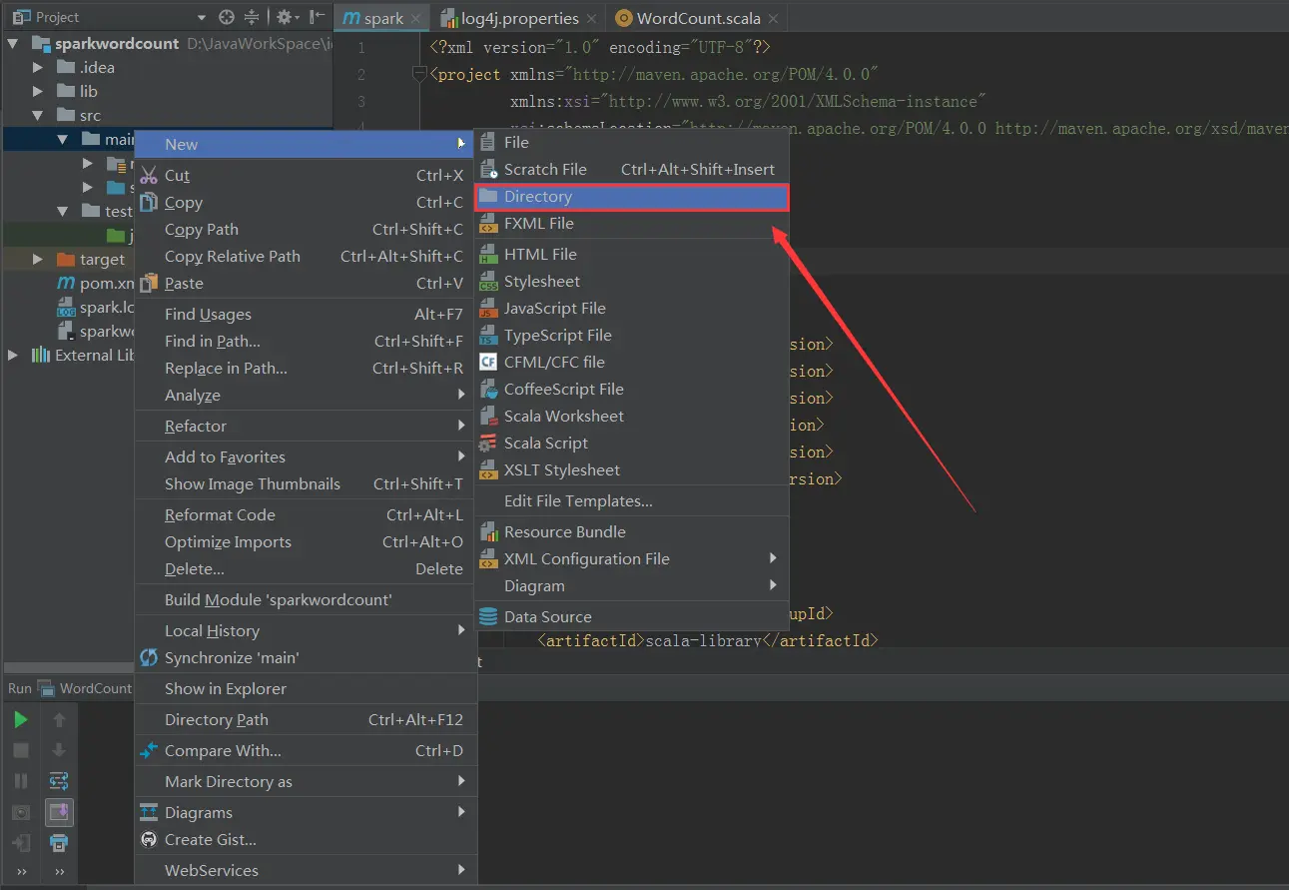Select CFML/CFC file entry
Viewport: 1289px width, 890px height.
[632, 362]
